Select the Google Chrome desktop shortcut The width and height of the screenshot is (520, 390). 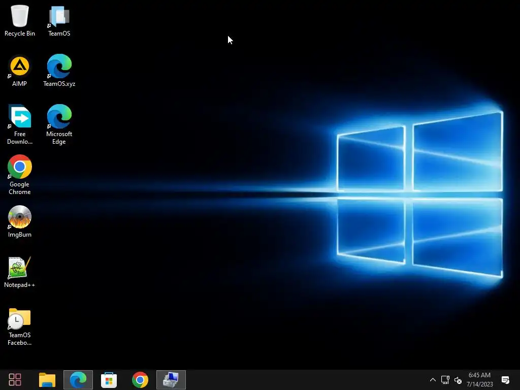pyautogui.click(x=20, y=175)
